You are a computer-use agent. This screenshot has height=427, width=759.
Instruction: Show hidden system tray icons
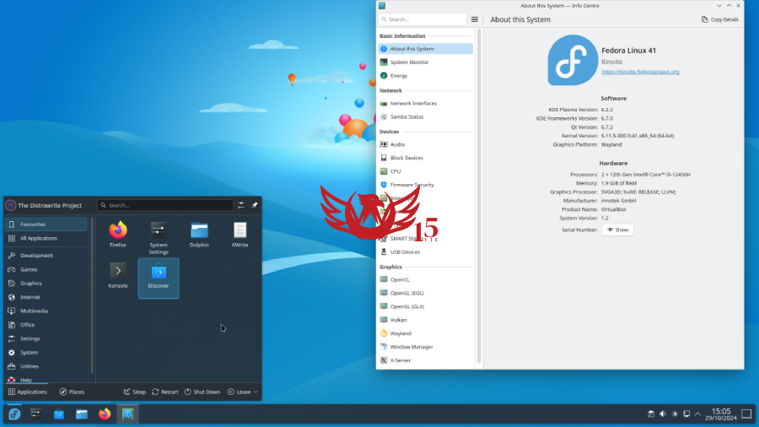[x=697, y=414]
